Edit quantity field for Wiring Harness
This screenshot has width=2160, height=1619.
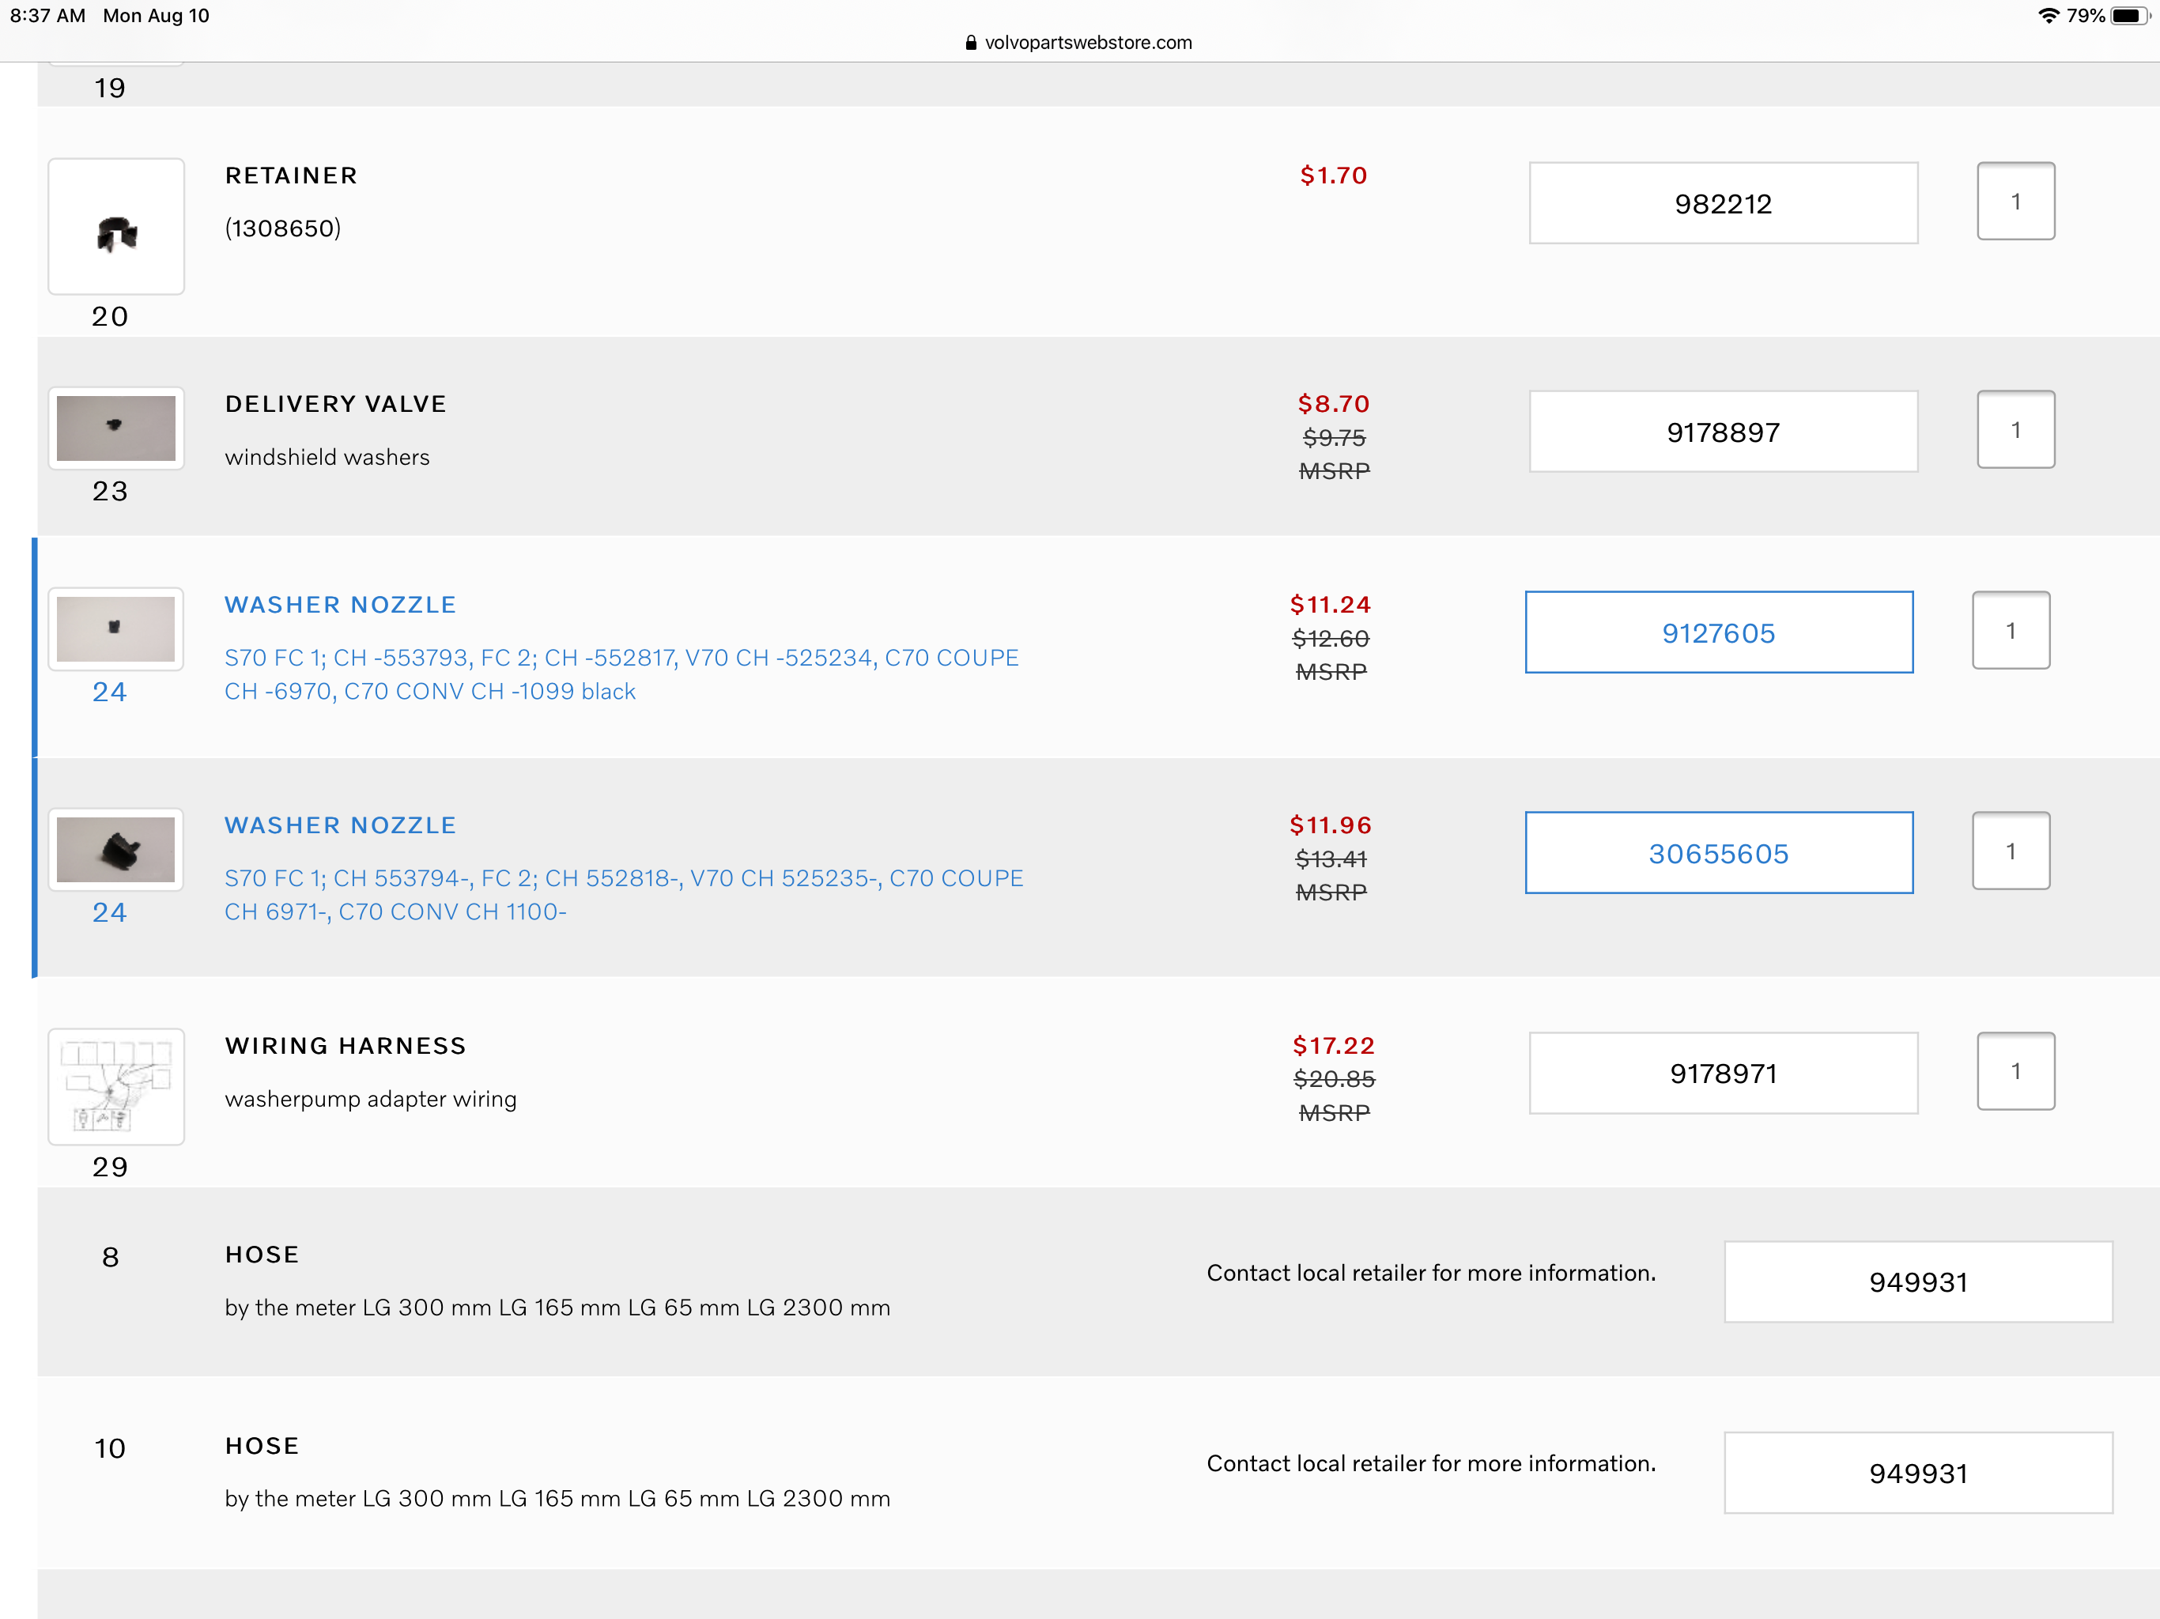coord(2015,1071)
